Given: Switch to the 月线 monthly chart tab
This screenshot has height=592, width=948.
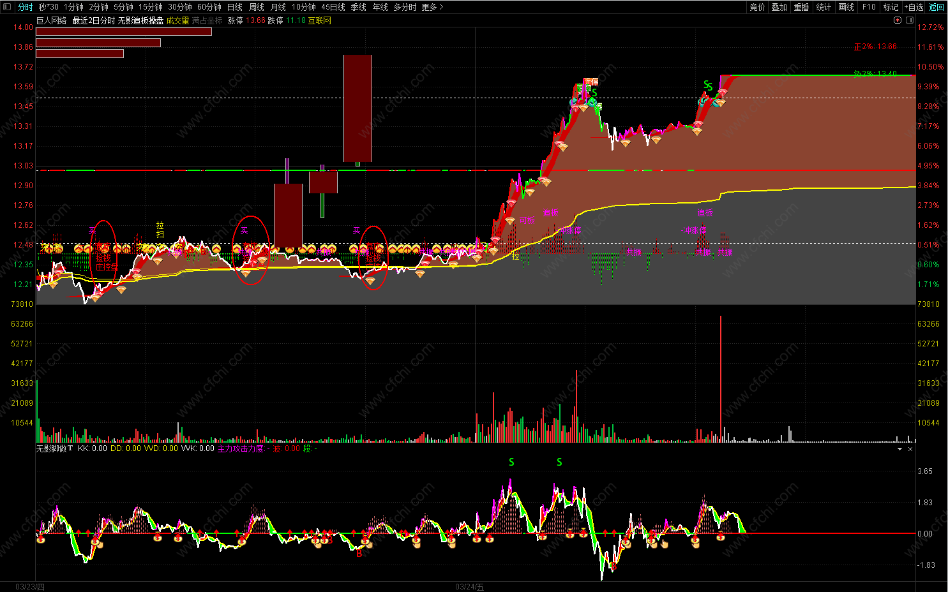Looking at the screenshot, I should [x=278, y=7].
